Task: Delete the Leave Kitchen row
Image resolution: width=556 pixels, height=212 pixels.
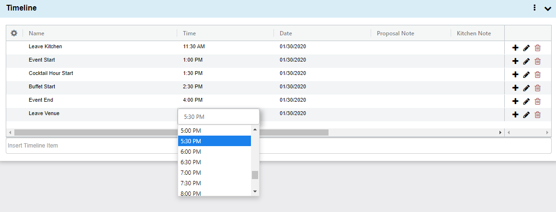Action: coord(537,48)
